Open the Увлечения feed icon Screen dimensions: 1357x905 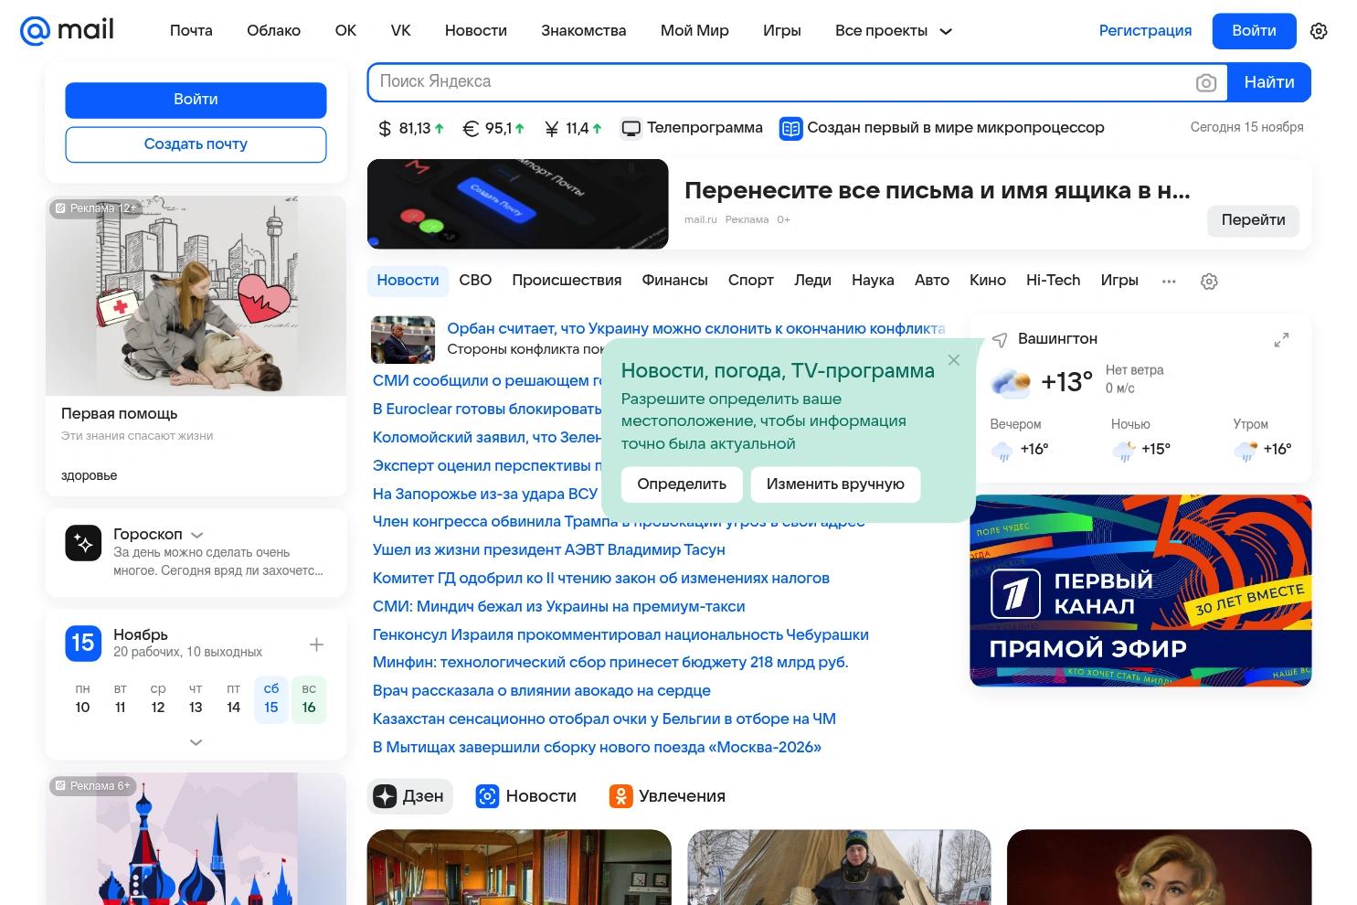click(x=621, y=795)
